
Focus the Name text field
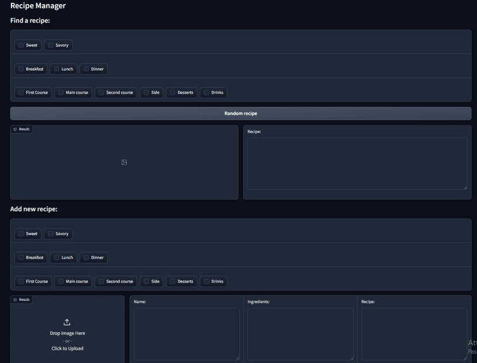point(187,334)
